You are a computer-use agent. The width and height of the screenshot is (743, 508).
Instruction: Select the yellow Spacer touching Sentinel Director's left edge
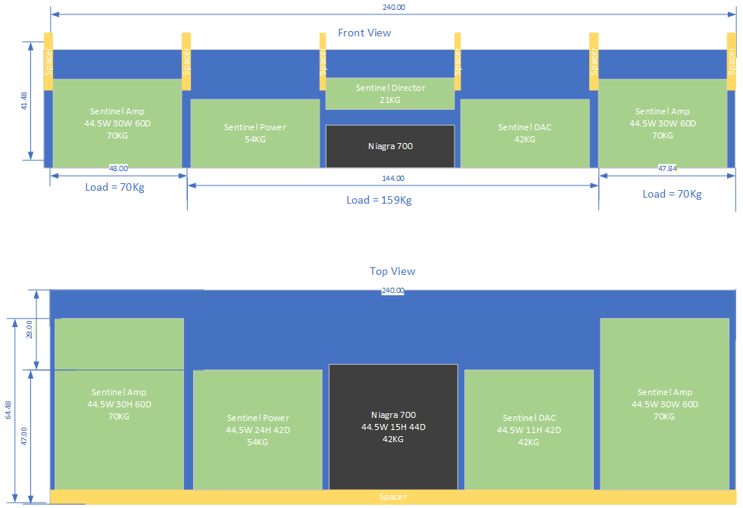(323, 61)
